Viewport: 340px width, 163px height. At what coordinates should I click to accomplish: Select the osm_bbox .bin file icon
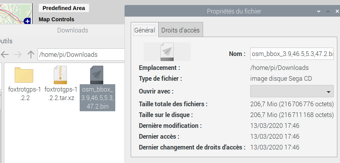point(97,75)
